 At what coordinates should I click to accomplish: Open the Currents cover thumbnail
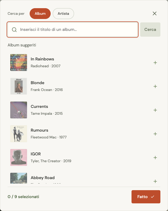[19, 110]
